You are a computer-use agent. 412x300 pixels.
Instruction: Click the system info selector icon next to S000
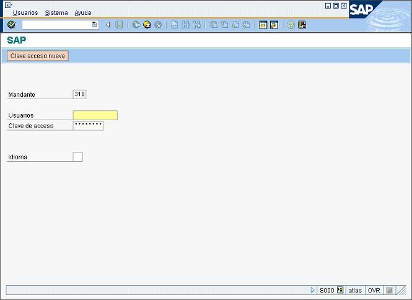click(340, 290)
